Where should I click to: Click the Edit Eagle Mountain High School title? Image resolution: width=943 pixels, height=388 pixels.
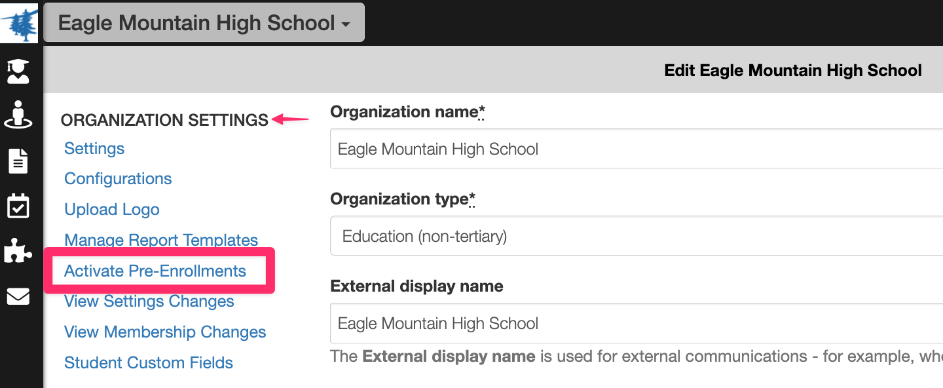click(793, 70)
